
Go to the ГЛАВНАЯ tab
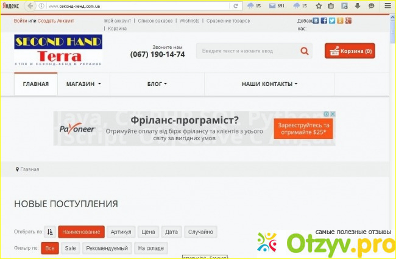[x=35, y=84]
